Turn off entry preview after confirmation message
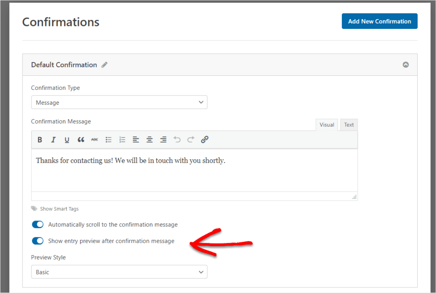Screen dimensions: 436x293 37,241
